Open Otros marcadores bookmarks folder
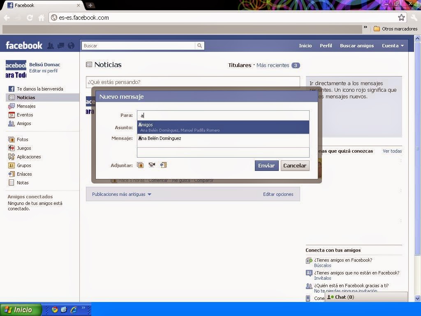This screenshot has width=421, height=316. coord(396,29)
